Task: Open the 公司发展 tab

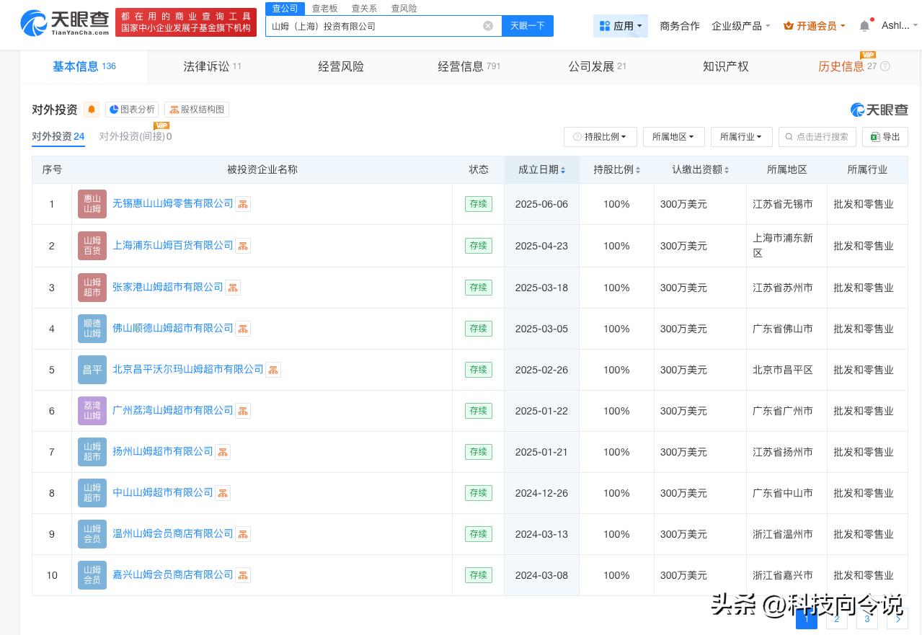Action: (x=597, y=66)
